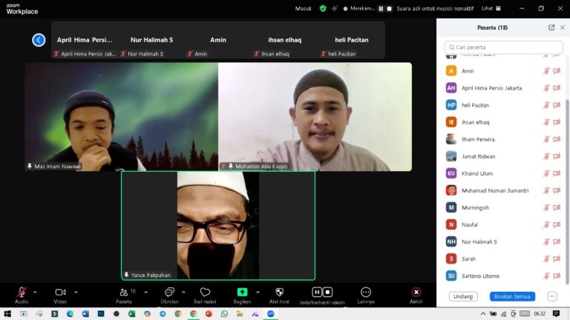Pop out the Peserta panel
570x320 pixels.
551,27
